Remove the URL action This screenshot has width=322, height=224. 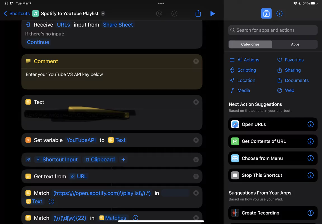point(196,160)
